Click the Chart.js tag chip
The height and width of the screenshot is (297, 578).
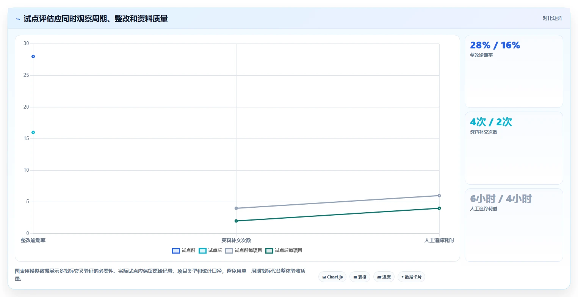point(332,277)
